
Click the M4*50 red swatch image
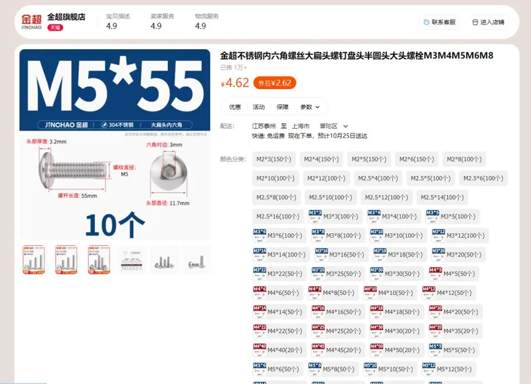click(x=376, y=349)
